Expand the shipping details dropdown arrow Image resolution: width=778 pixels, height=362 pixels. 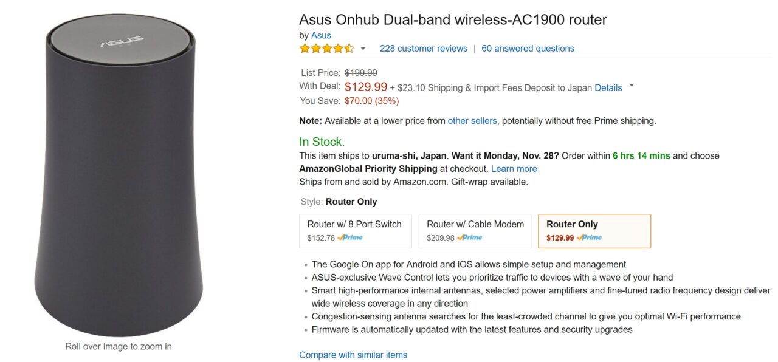point(632,86)
